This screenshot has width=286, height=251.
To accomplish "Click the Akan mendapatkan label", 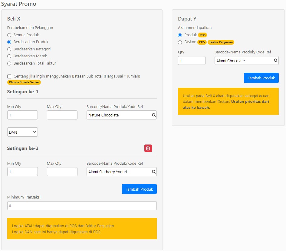I will [195, 28].
